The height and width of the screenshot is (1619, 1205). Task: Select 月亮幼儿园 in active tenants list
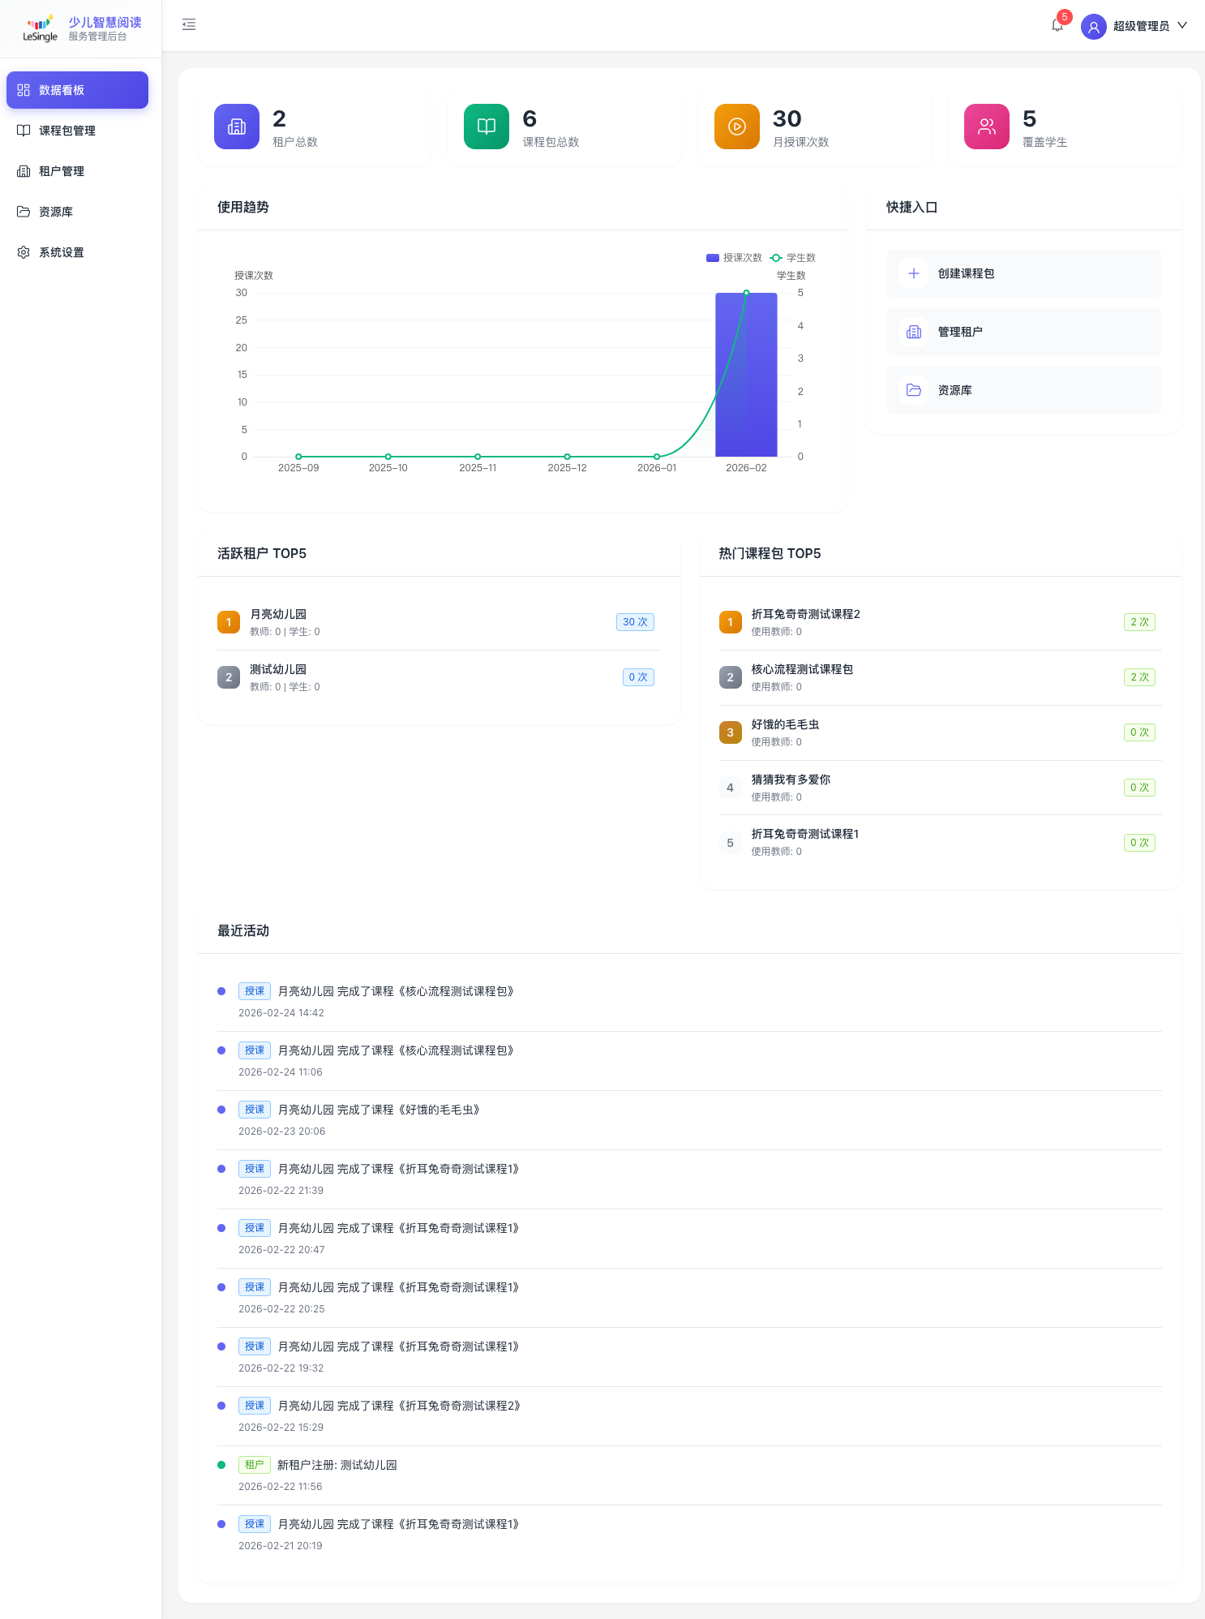coord(278,614)
